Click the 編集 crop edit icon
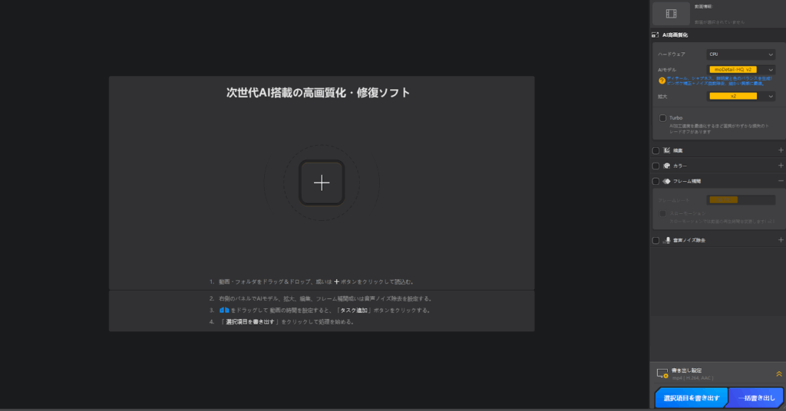This screenshot has height=411, width=786. (666, 150)
